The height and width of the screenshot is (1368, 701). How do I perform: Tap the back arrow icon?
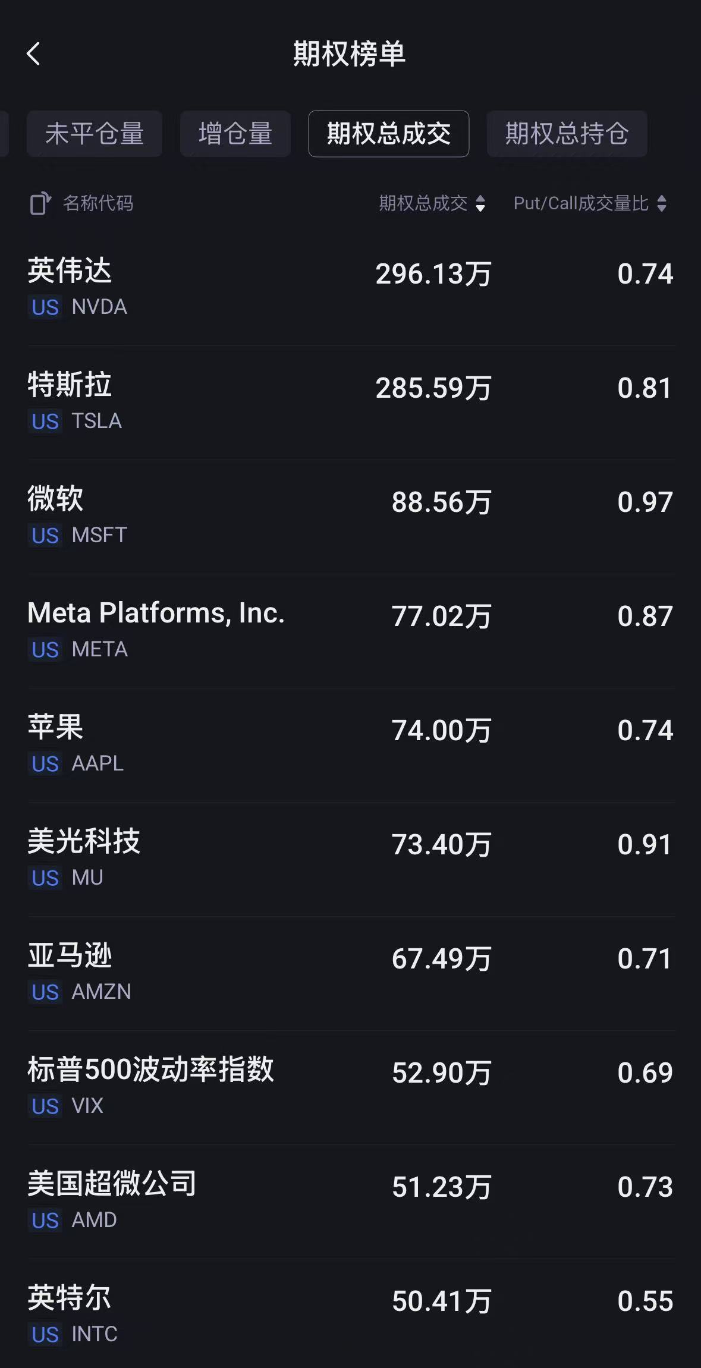coord(34,54)
